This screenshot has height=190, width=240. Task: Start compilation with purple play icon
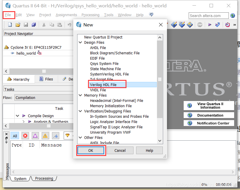tap(210, 24)
